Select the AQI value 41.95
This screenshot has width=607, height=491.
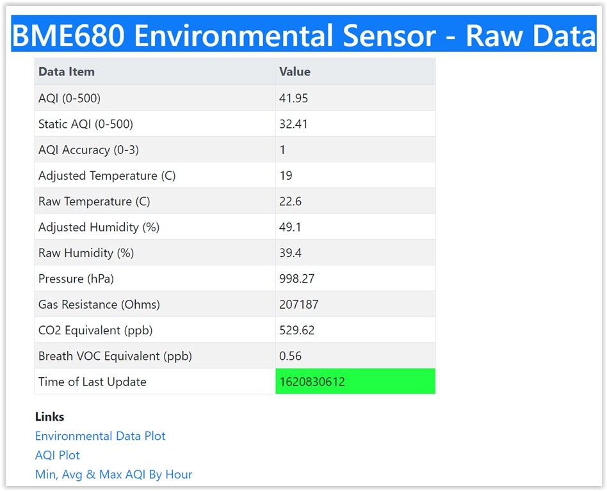293,98
